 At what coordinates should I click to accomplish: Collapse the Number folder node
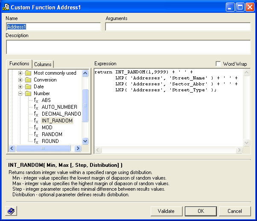click(x=20, y=93)
